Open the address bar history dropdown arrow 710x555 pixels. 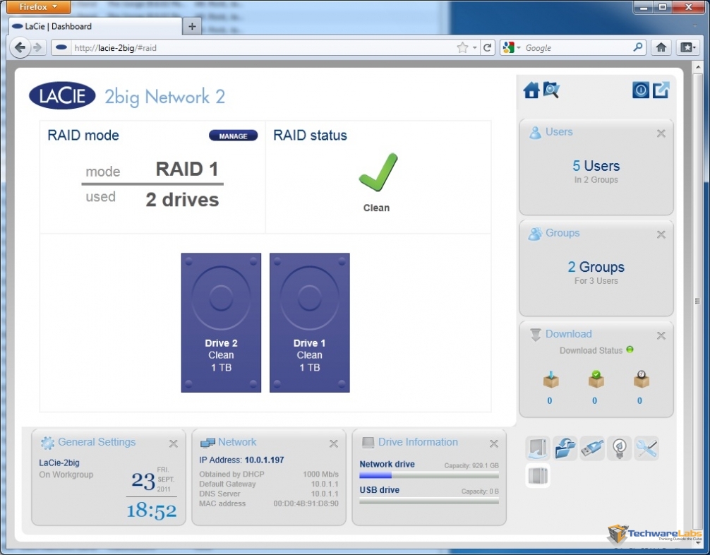474,47
